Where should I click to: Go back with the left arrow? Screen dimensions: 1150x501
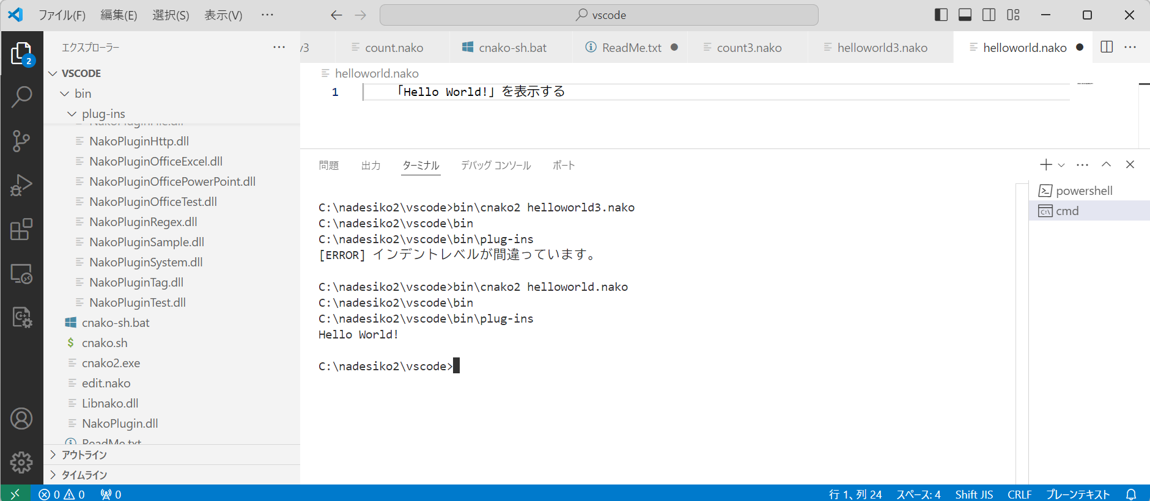point(336,15)
